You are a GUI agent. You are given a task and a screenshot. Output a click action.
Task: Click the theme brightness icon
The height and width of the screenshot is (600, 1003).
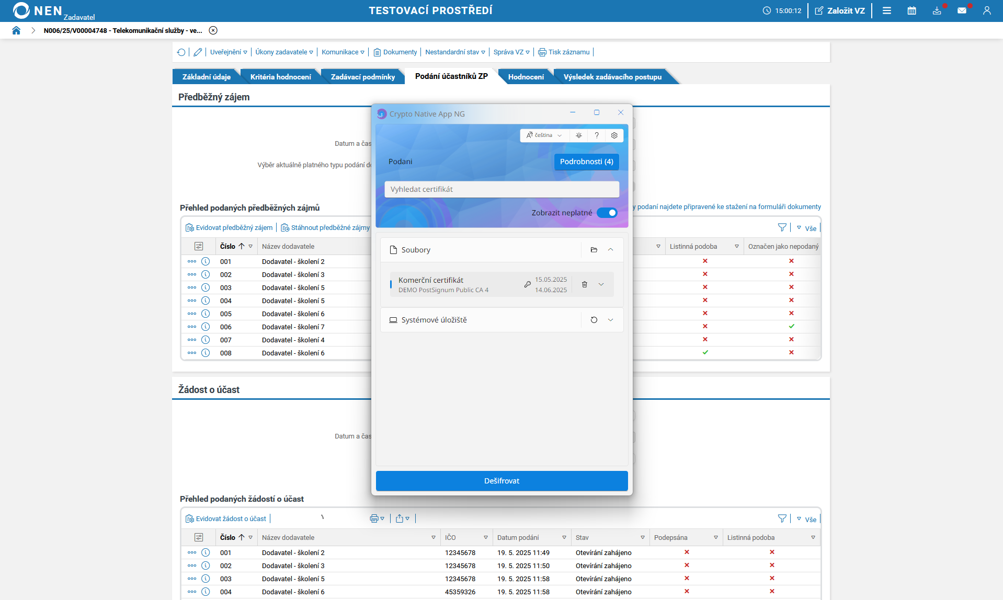tap(579, 135)
